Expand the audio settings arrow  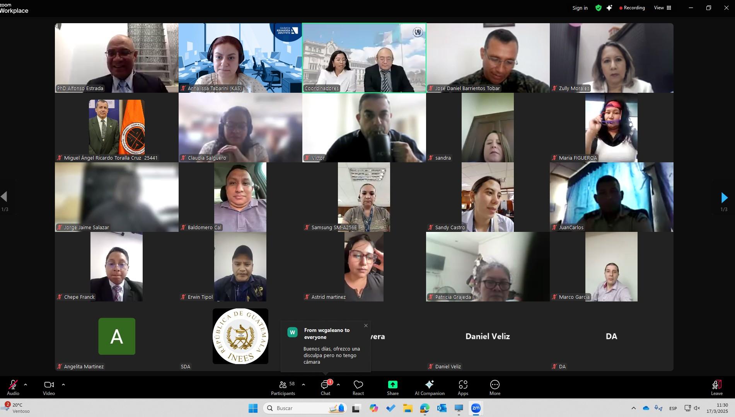[x=26, y=385]
